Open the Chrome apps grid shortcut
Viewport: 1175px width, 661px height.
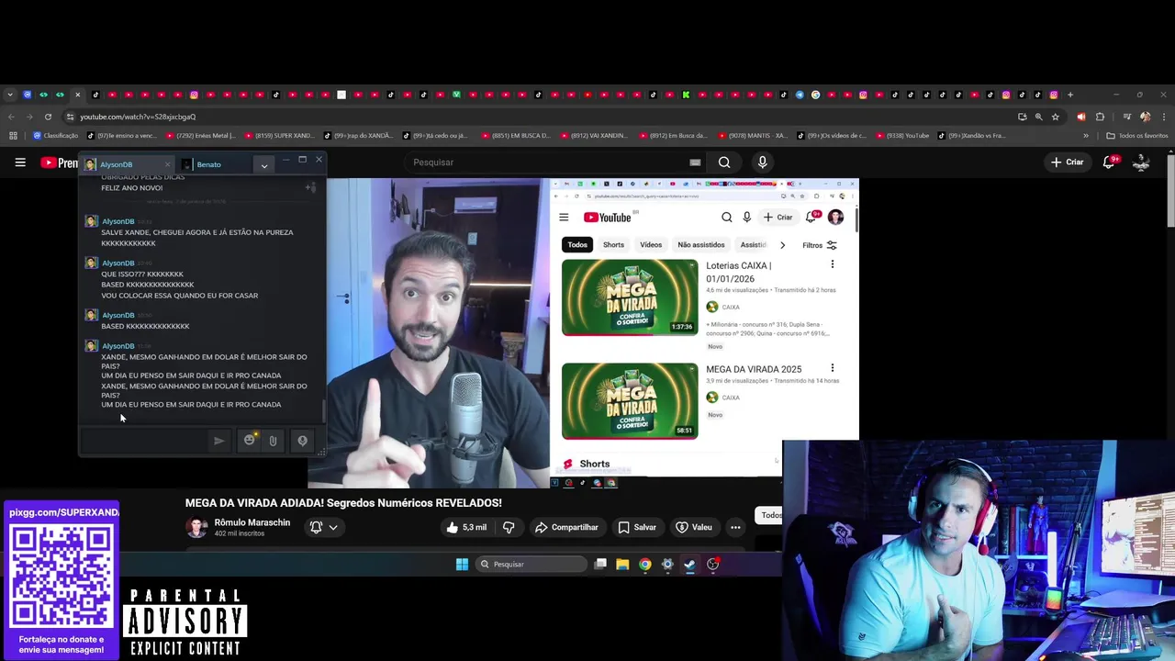coord(13,136)
